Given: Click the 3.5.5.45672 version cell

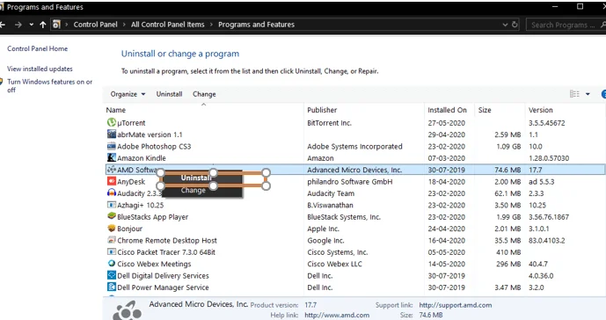Looking at the screenshot, I should click(547, 123).
